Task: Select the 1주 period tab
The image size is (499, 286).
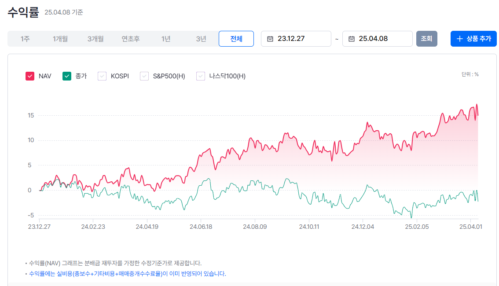Action: tap(25, 39)
